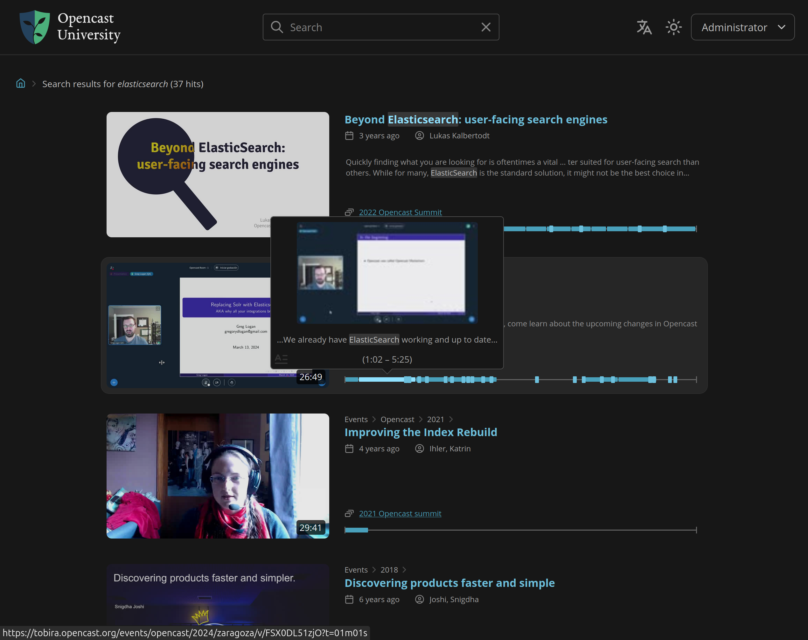The image size is (808, 640).
Task: Click the Opencast University logo
Action: point(70,27)
